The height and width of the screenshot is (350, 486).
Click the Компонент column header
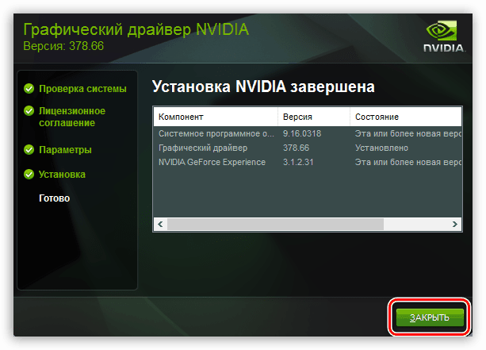[x=216, y=117]
